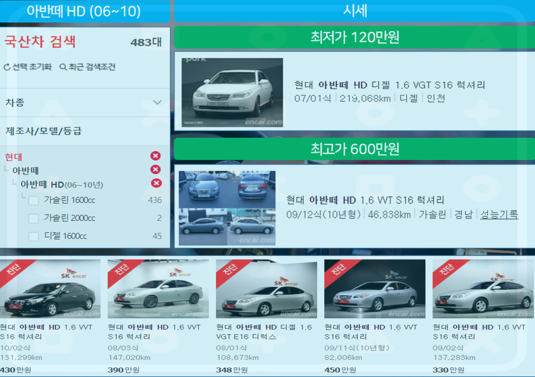The width and height of the screenshot is (535, 377).
Task: Open 최근 검색조건 link
Action: tap(92, 67)
